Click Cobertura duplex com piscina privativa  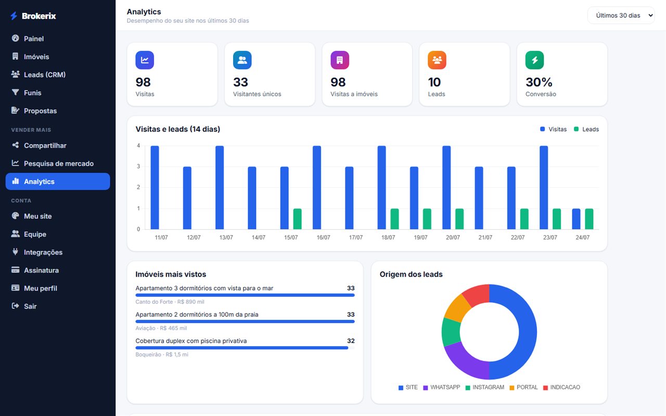click(191, 341)
